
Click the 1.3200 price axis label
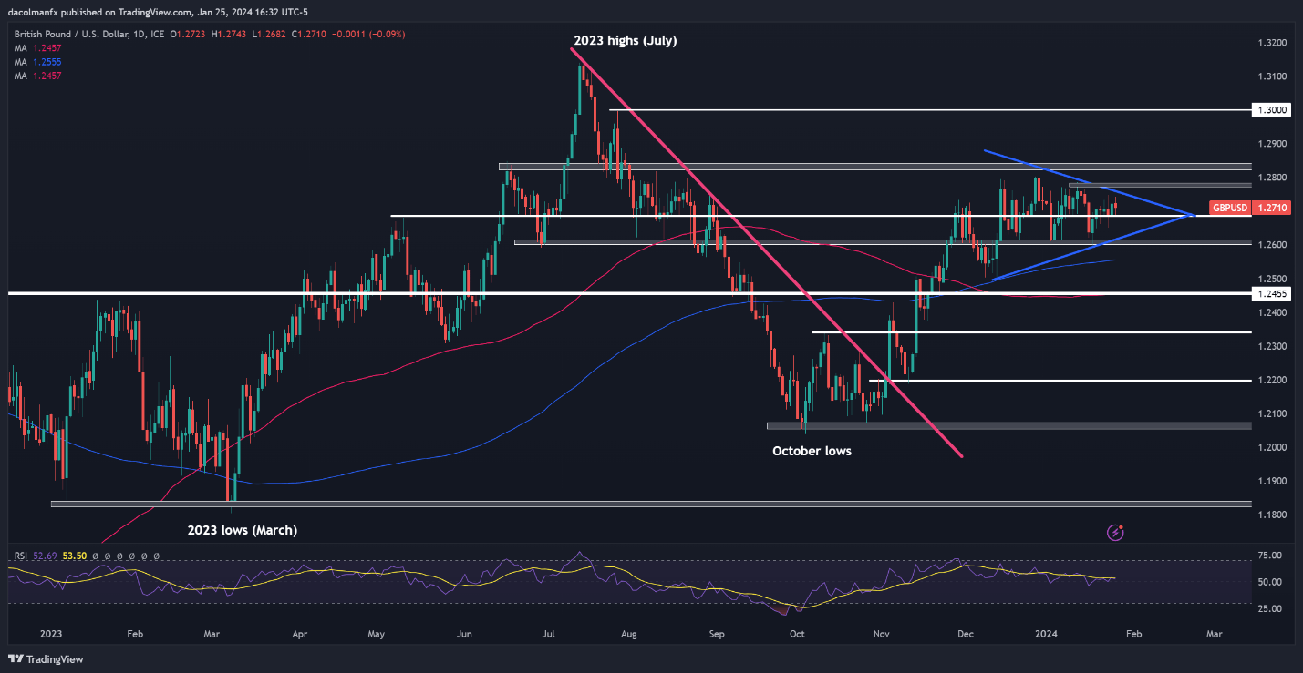[x=1271, y=43]
